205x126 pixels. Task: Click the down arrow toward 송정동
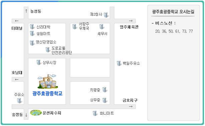pyautogui.click(x=26, y=115)
